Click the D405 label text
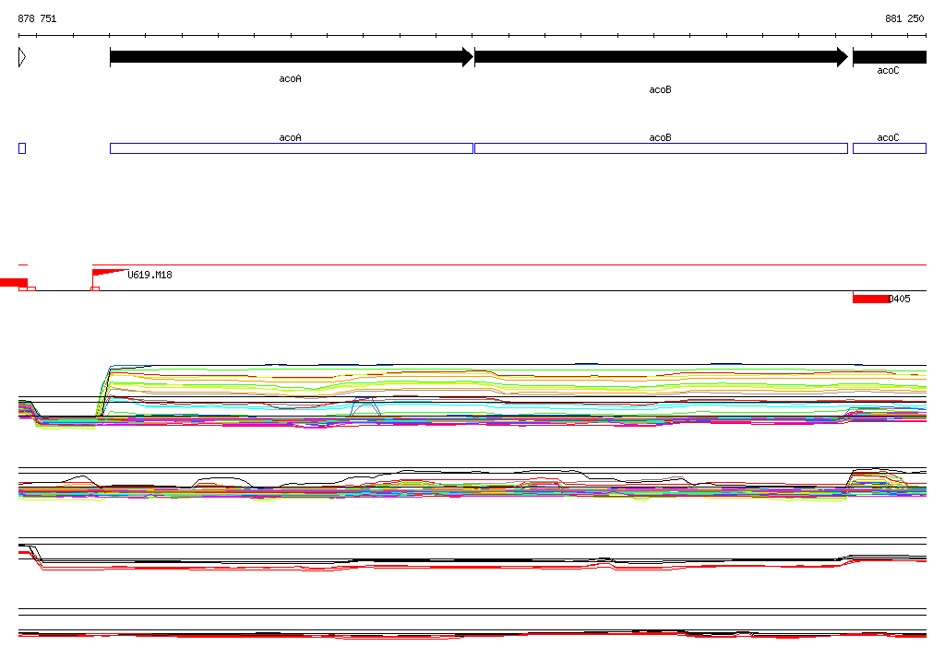This screenshot has width=945, height=658. click(900, 299)
